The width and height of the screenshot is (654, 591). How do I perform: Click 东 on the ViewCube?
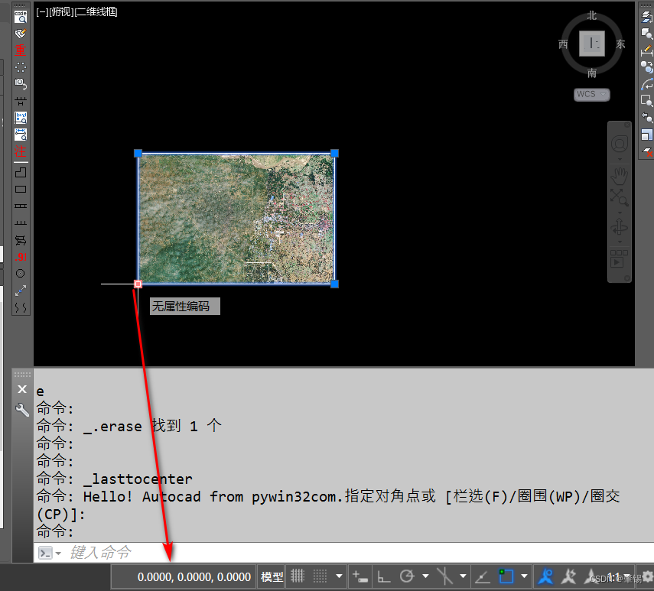[620, 44]
